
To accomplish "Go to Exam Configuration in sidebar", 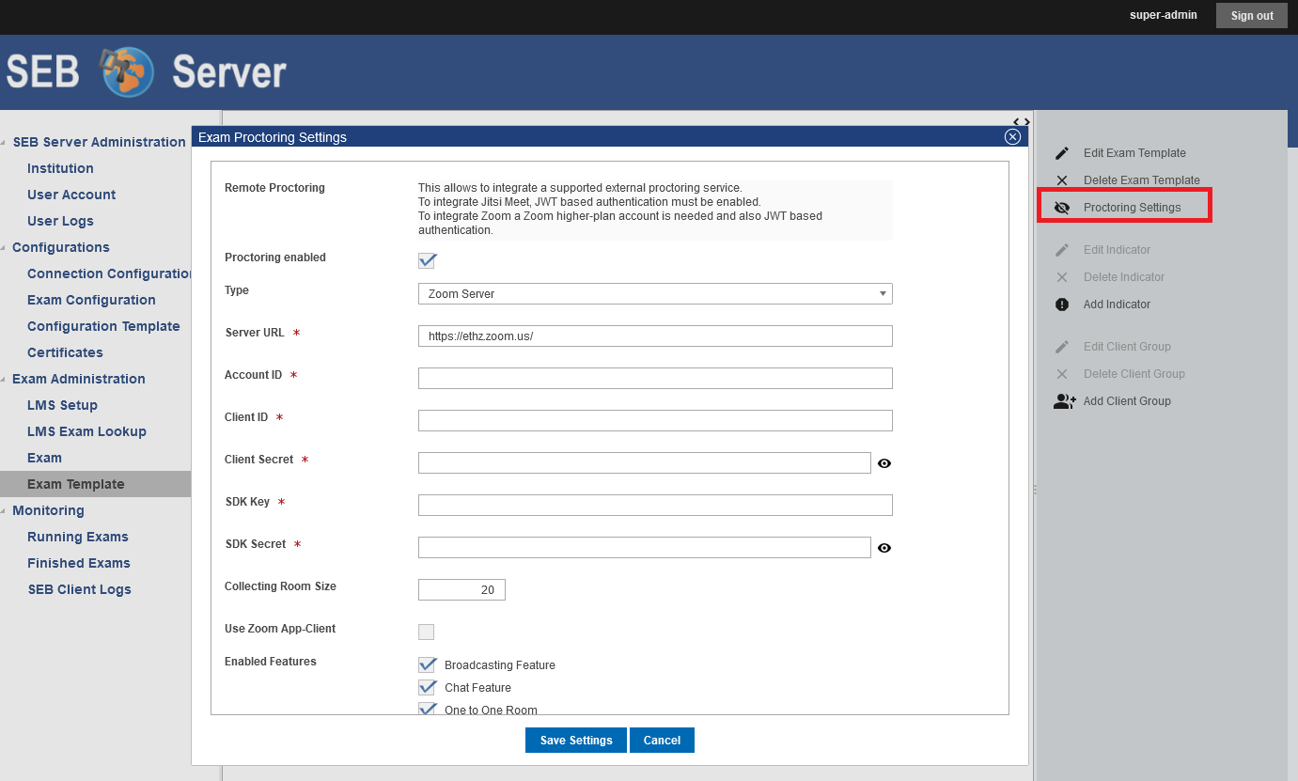I will click(x=91, y=300).
